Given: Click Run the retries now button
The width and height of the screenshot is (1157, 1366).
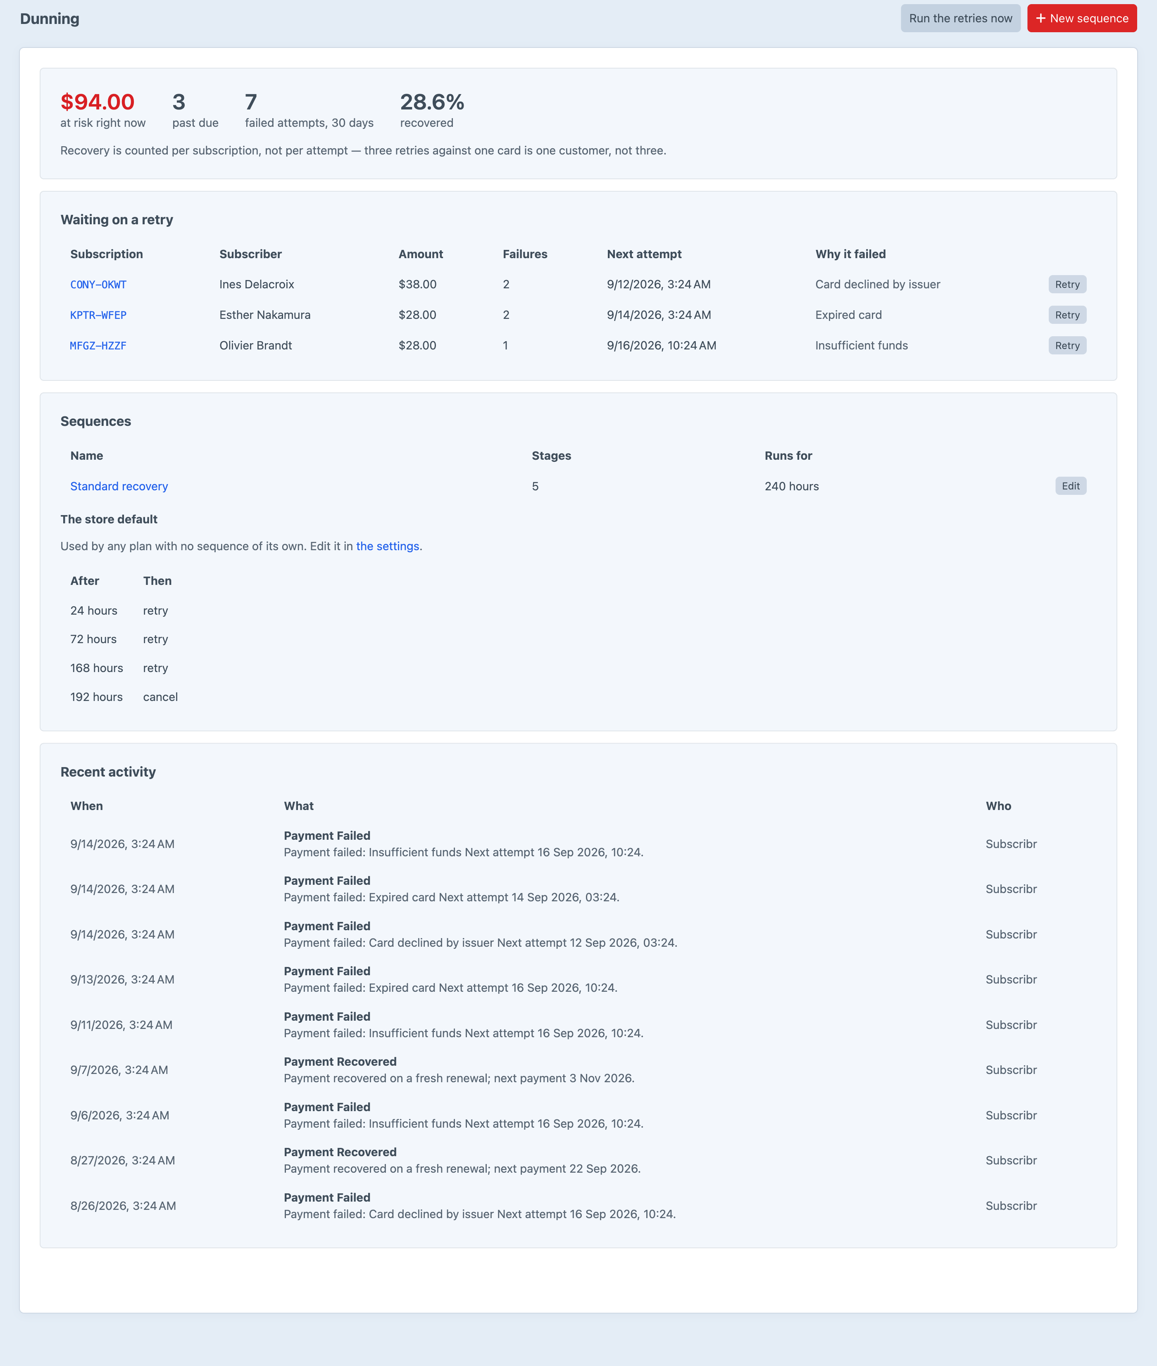Looking at the screenshot, I should 960,18.
